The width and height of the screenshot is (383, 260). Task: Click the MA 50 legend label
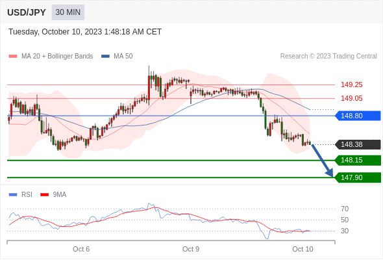(x=123, y=57)
